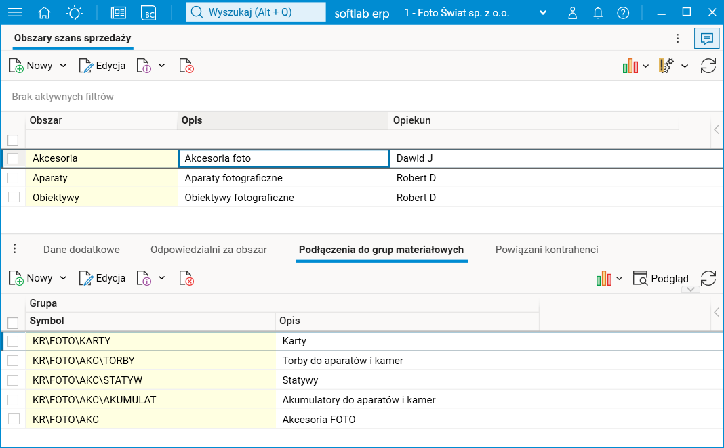Tick the checkbox for Aparaty row
724x448 pixels.
pos(13,178)
